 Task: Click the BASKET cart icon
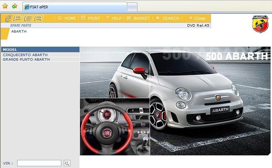click(129, 18)
